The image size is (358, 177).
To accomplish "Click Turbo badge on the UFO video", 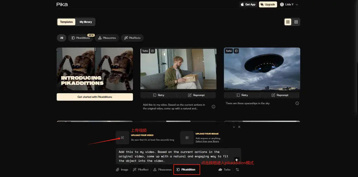I will (229, 51).
